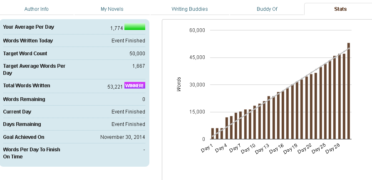Click the Your Average Per Day label
This screenshot has width=372, height=180.
29,27
